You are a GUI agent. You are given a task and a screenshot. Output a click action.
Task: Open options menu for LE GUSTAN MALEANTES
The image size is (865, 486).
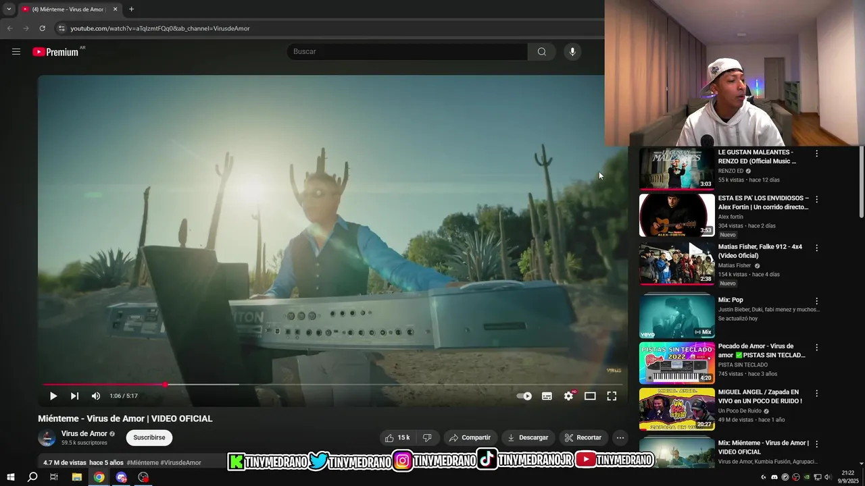coord(816,154)
